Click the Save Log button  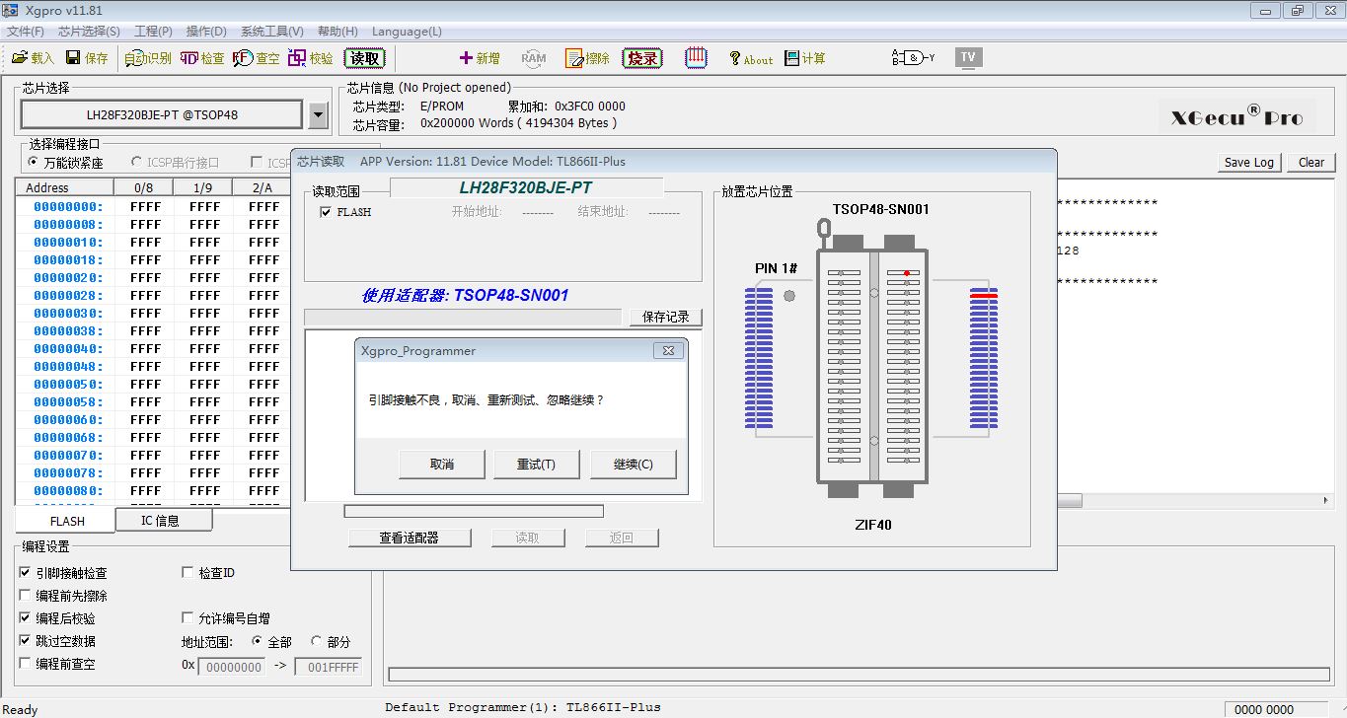click(x=1249, y=163)
